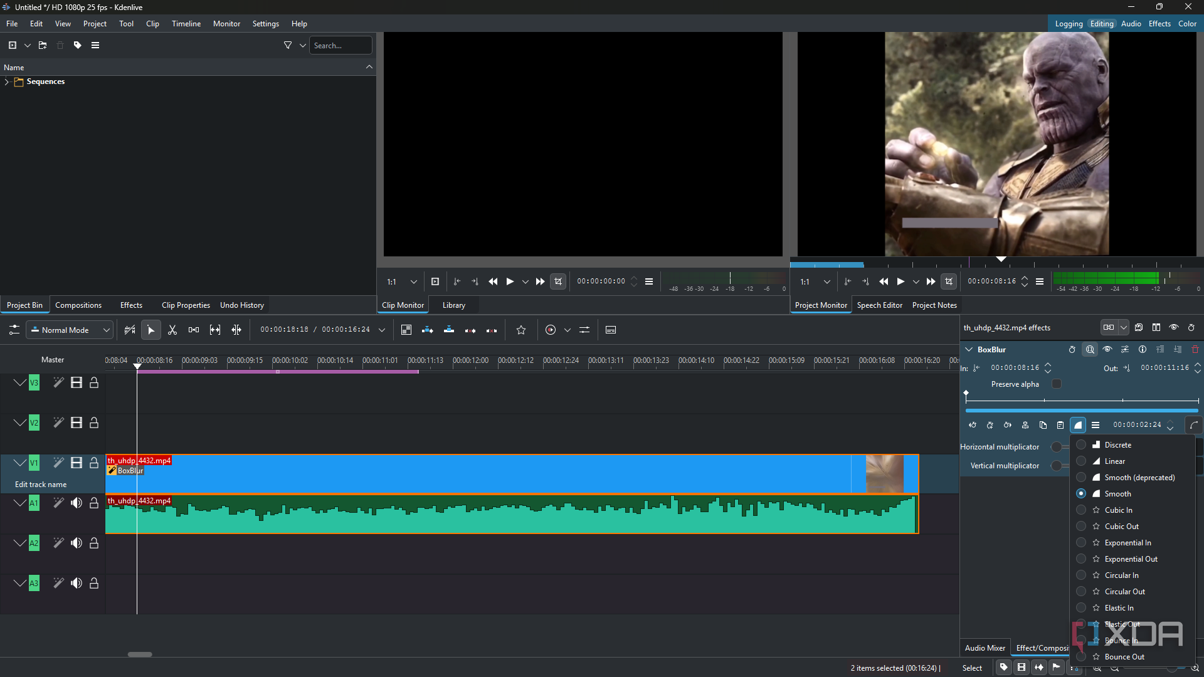1204x677 pixels.
Task: Add clip folder icon in Project Bin
Action: coord(43,45)
